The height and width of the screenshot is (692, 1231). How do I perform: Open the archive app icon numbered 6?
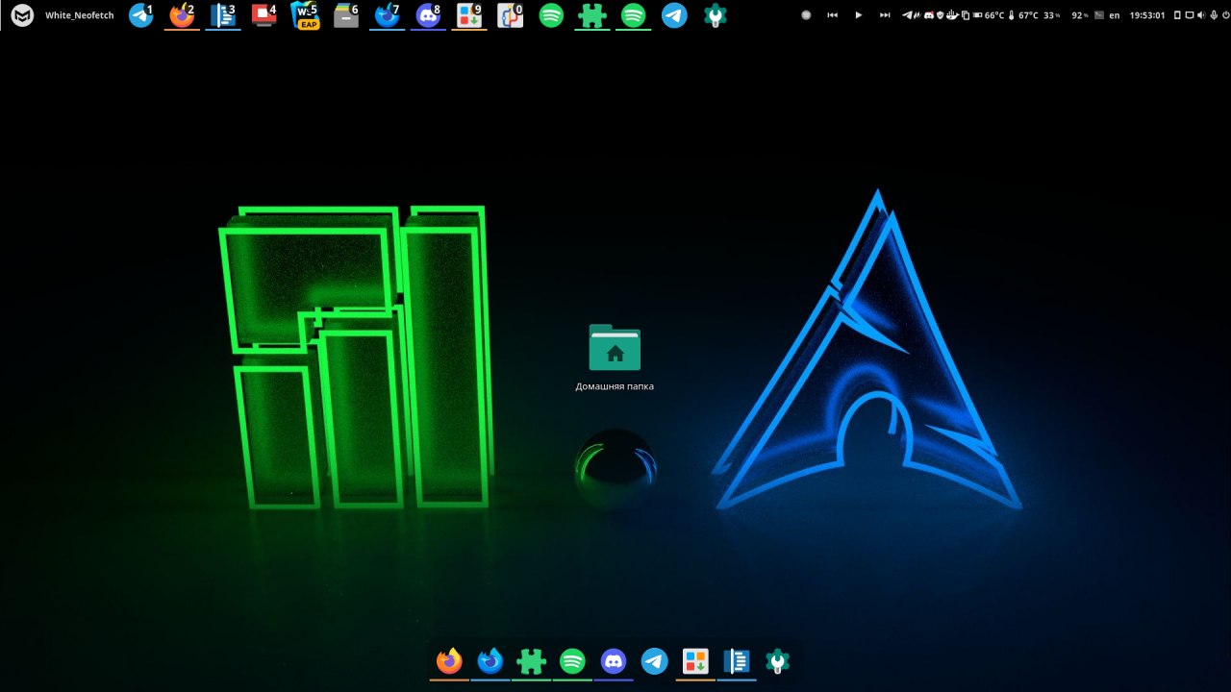tap(346, 15)
